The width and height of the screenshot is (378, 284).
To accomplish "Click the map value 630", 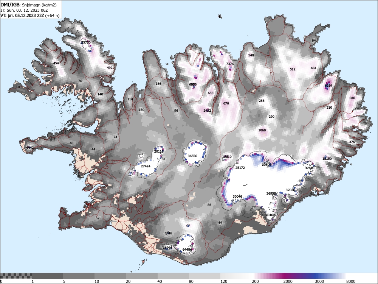I will click(x=211, y=93).
